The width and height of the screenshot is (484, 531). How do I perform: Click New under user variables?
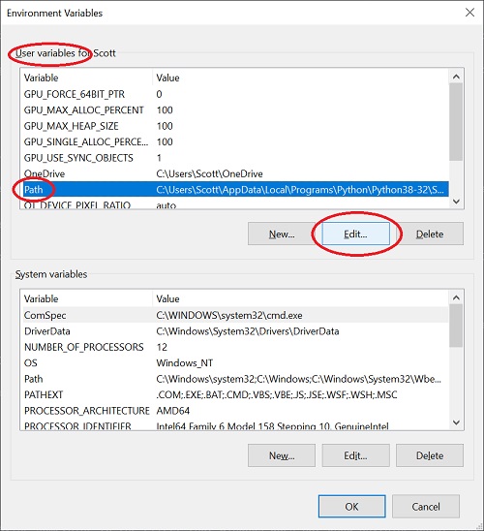tap(282, 234)
